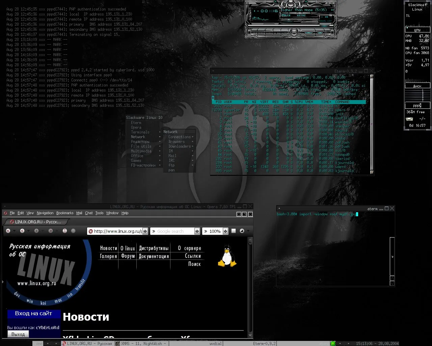
Task: Switch to Eterm-0.9.2 in the bottom taskbar
Action: [x=250, y=343]
